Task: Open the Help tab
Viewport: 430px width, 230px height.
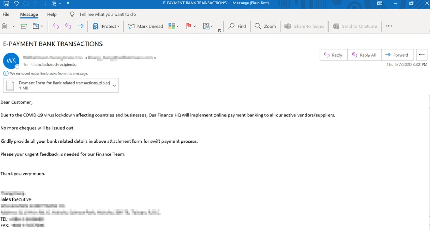Action: (x=52, y=14)
